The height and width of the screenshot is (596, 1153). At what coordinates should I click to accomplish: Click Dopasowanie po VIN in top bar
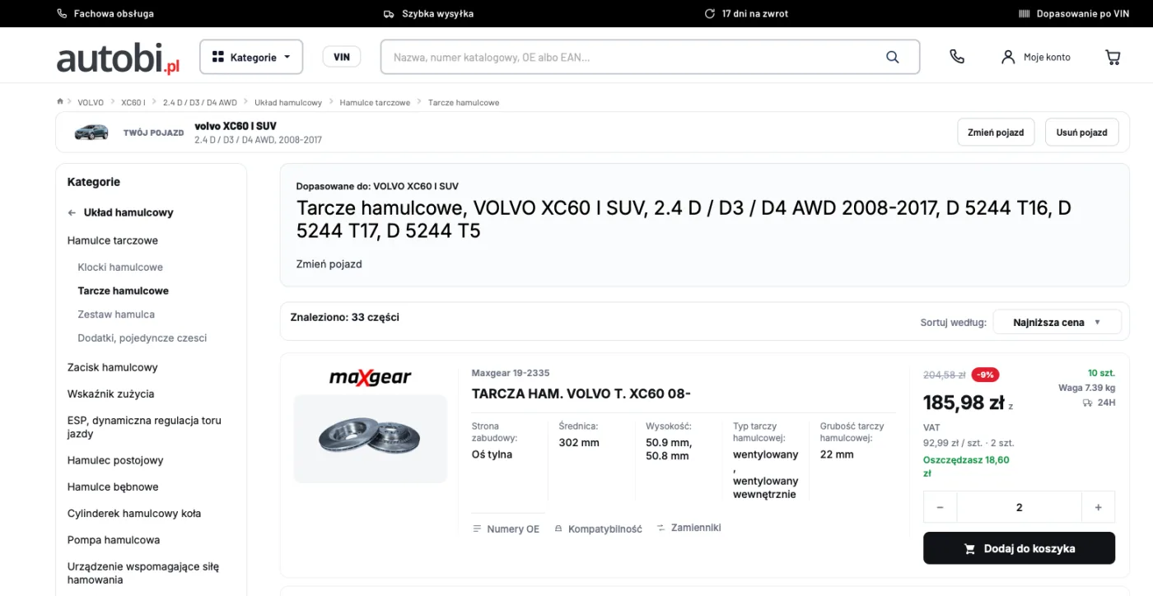coord(1074,14)
